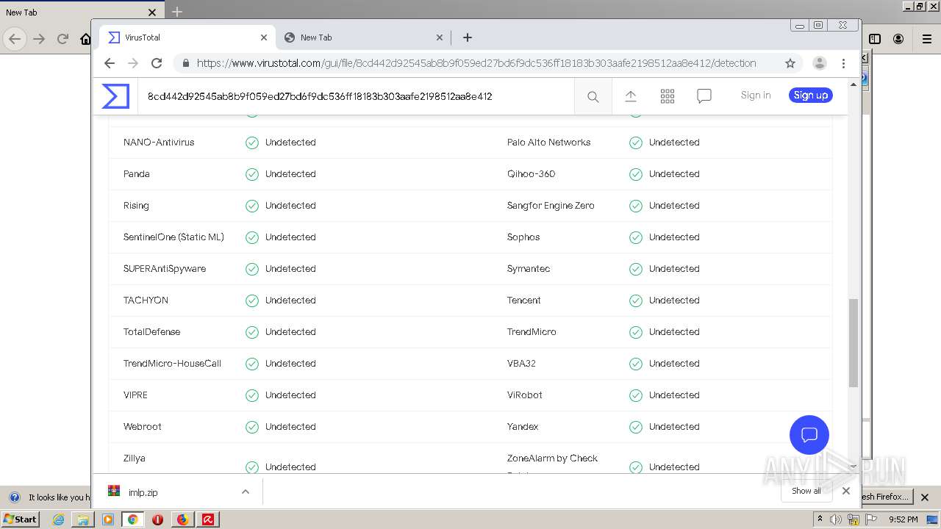Open Chrome profile avatar icon
Image resolution: width=941 pixels, height=529 pixels.
point(820,63)
